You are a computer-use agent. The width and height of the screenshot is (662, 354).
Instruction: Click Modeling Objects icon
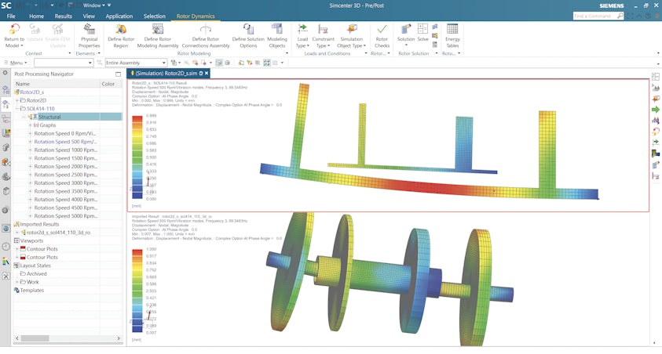coord(277,30)
